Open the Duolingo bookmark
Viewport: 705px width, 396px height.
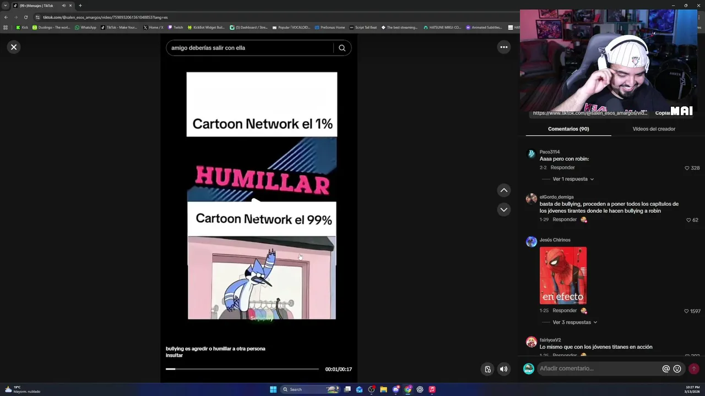point(51,27)
